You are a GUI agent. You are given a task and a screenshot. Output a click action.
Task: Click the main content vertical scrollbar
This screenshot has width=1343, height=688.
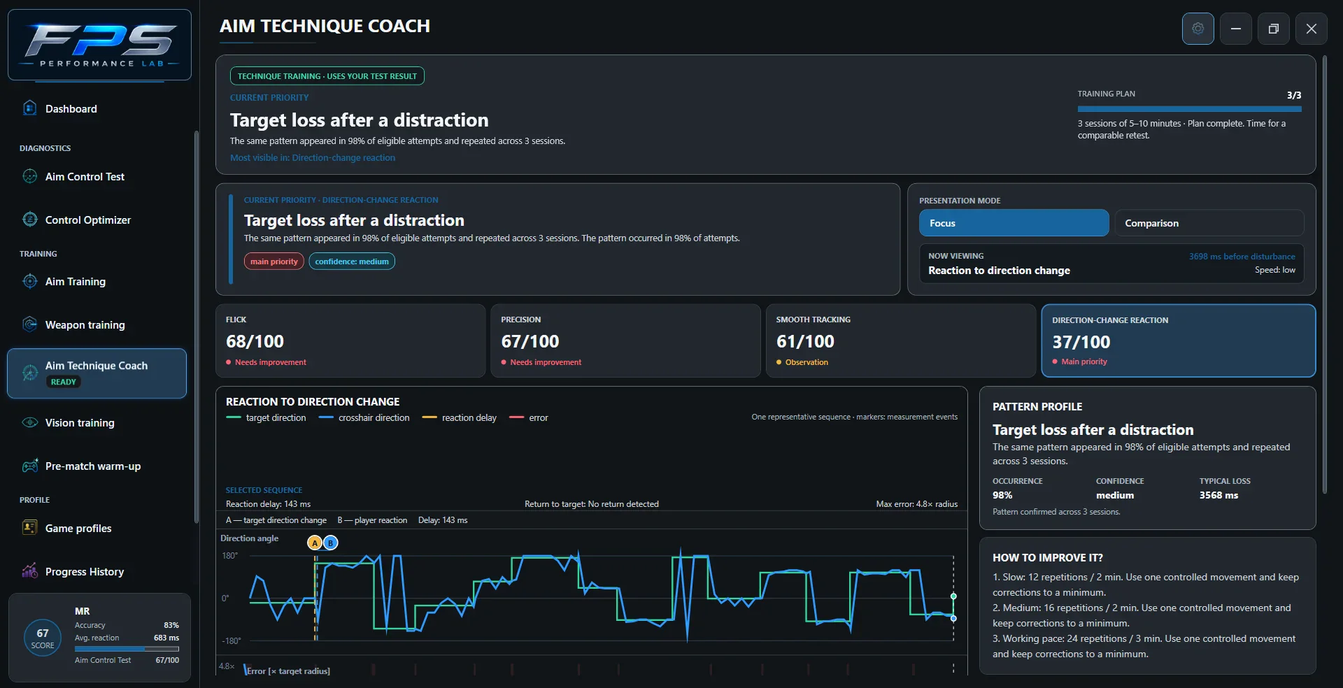coord(1324,275)
